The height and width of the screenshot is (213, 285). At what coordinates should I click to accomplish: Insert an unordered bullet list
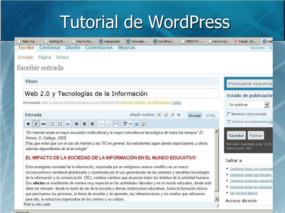pyautogui.click(x=53, y=124)
